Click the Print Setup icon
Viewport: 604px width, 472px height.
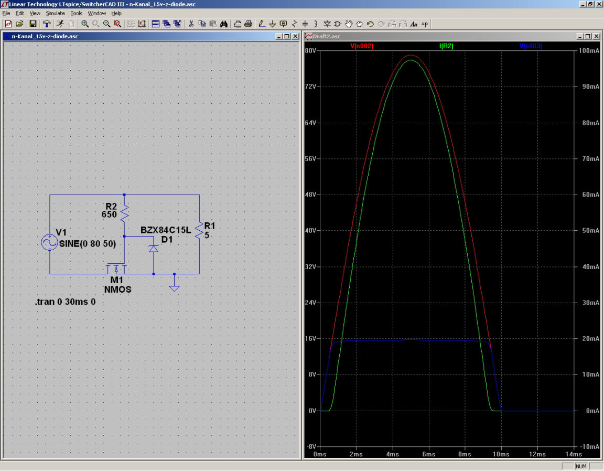tap(238, 24)
